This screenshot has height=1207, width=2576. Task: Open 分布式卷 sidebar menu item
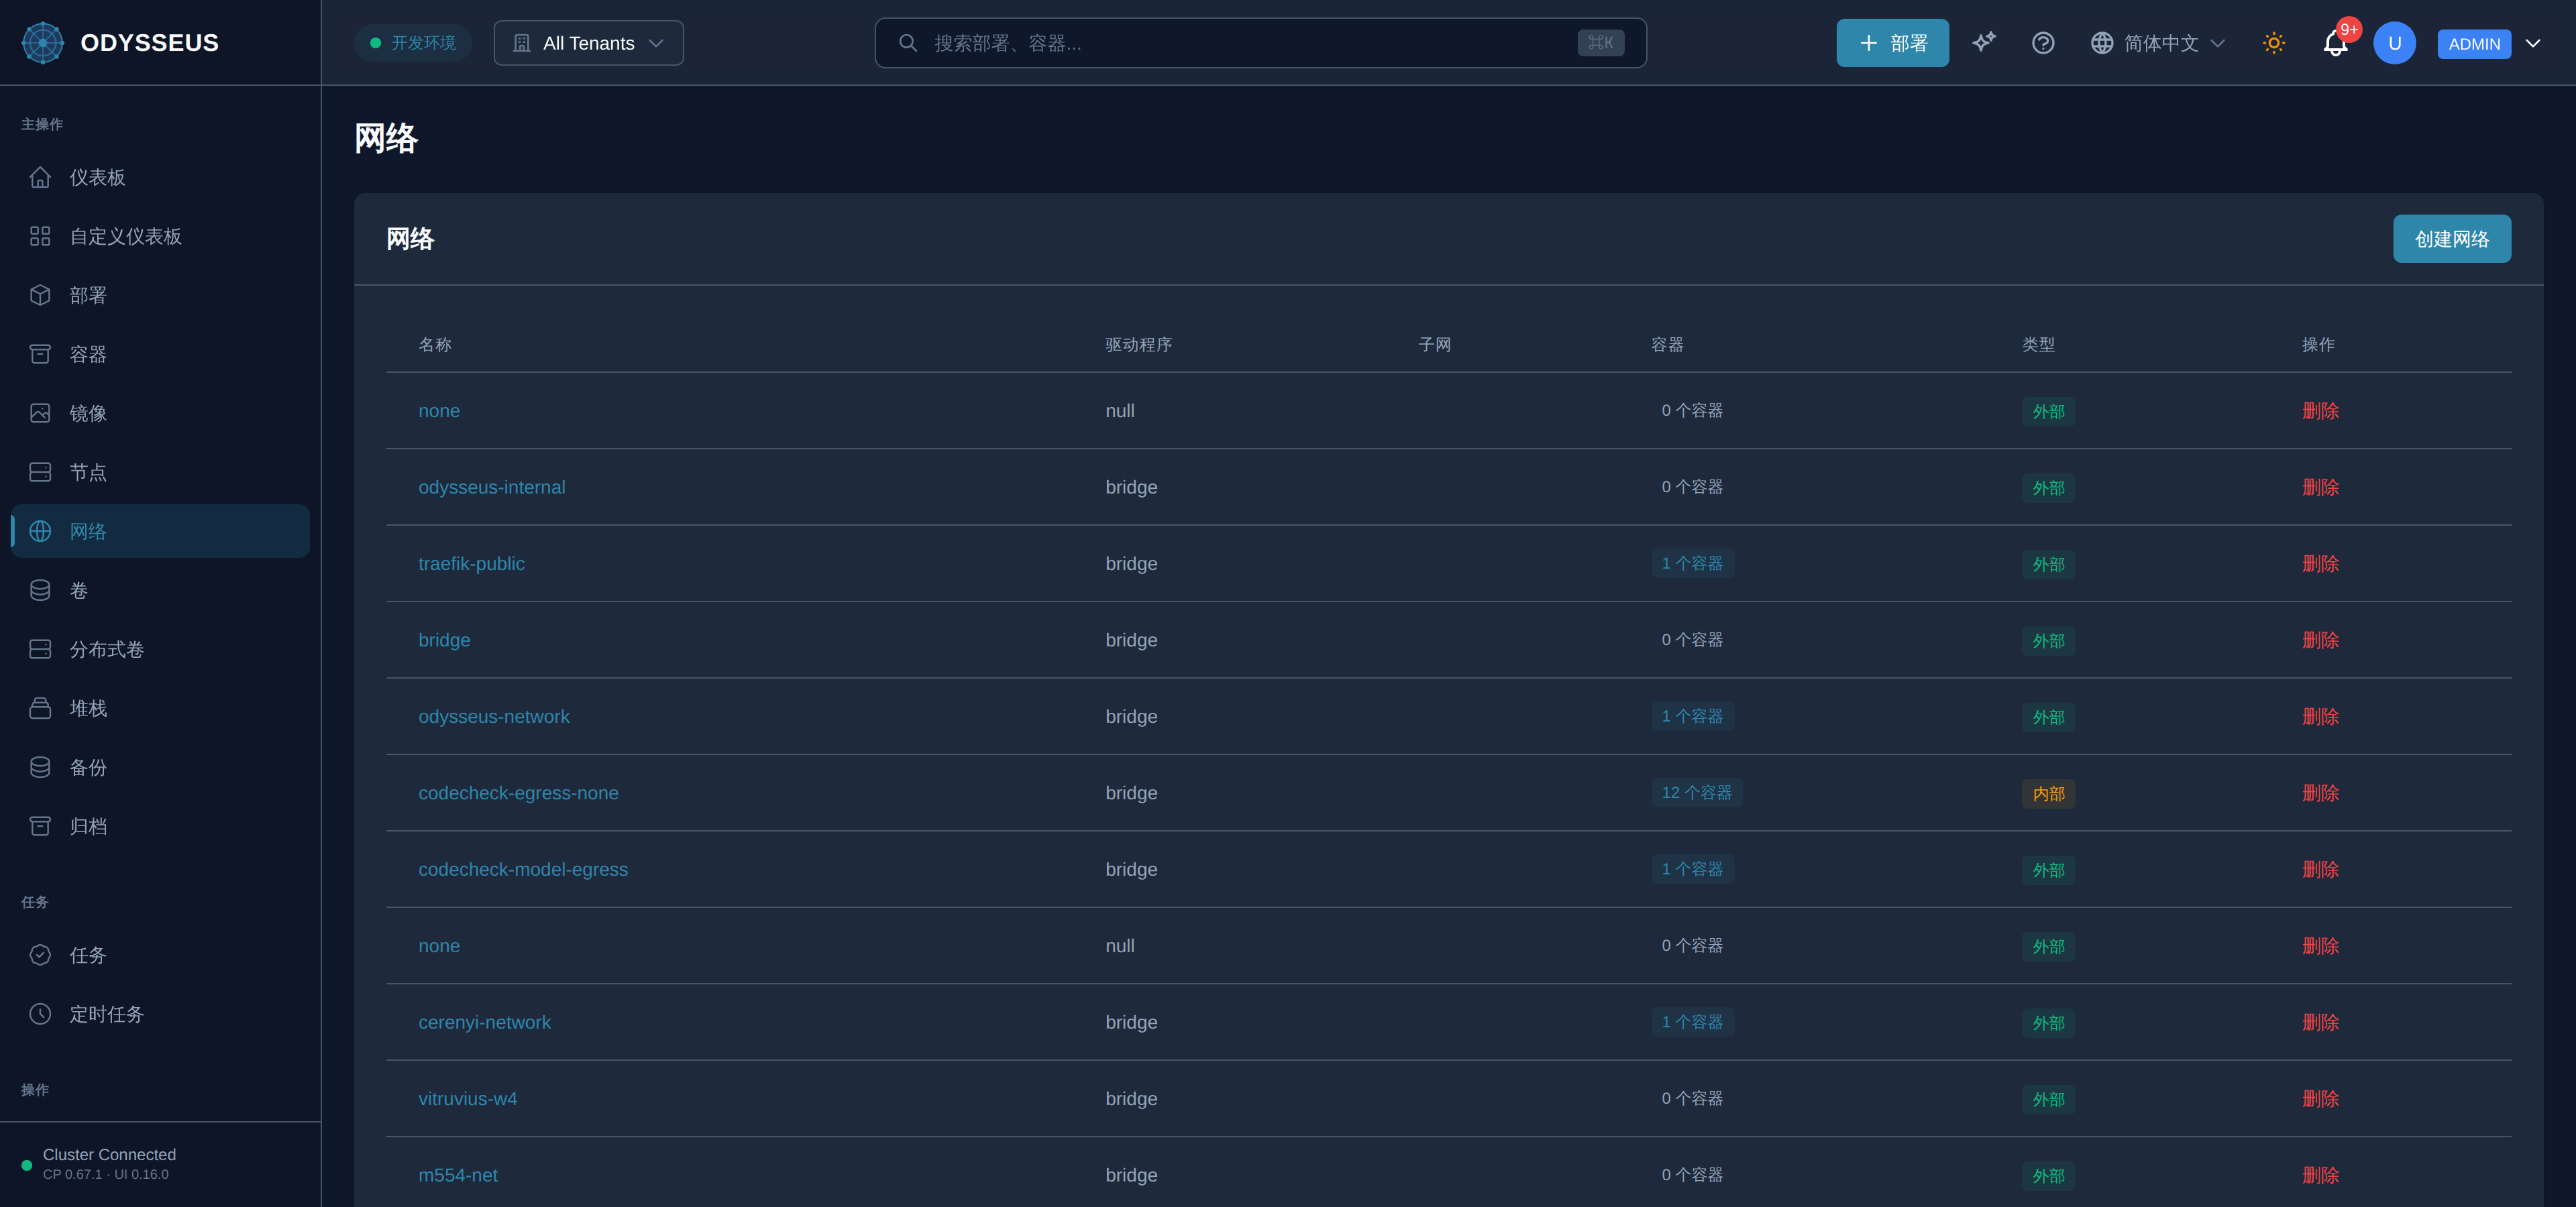160,648
